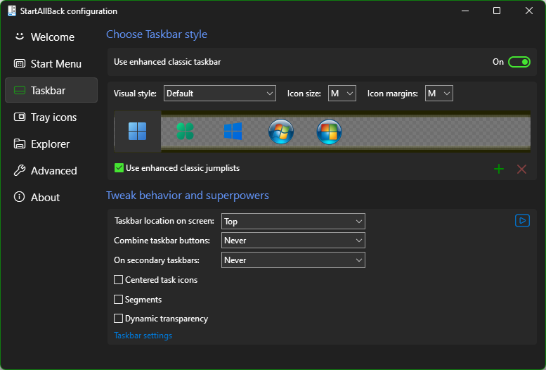Remove start button image with red X

click(x=521, y=169)
